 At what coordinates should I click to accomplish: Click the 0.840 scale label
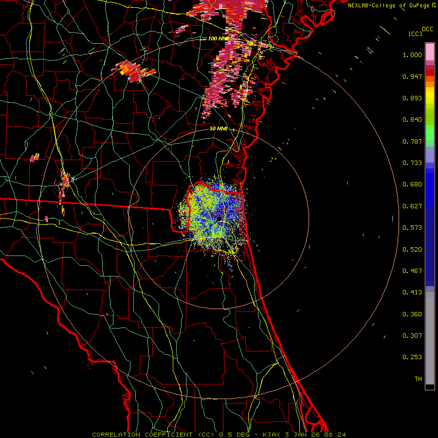coord(412,120)
